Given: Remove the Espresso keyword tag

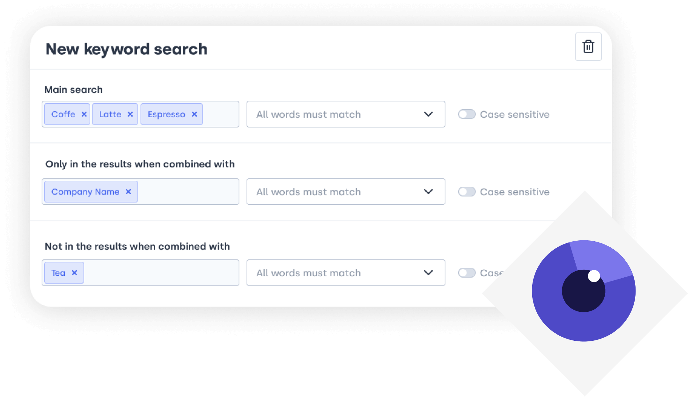Looking at the screenshot, I should (x=194, y=114).
